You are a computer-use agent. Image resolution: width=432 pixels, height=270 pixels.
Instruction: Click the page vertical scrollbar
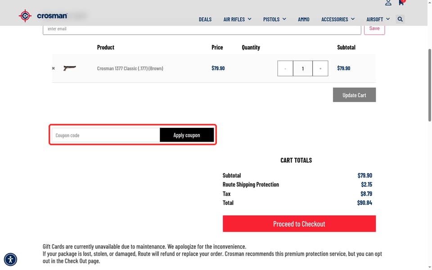(429, 85)
